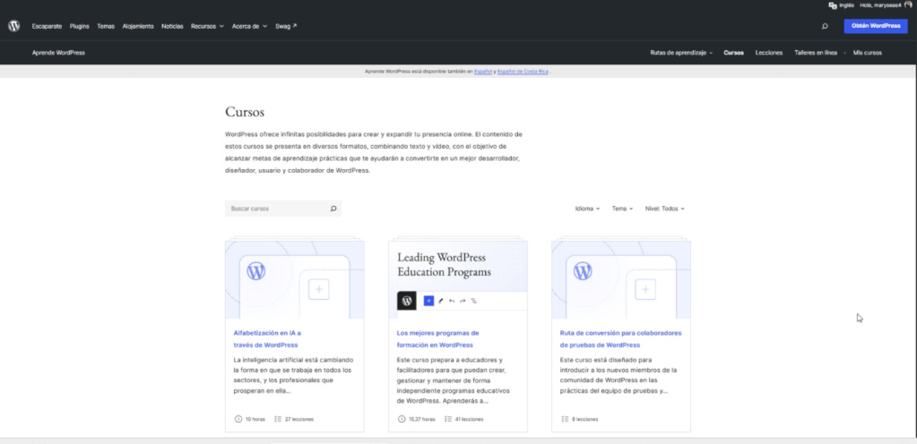Viewport: 917px width, 444px height.
Task: Expand the Idioma filter dropdown
Action: point(587,209)
